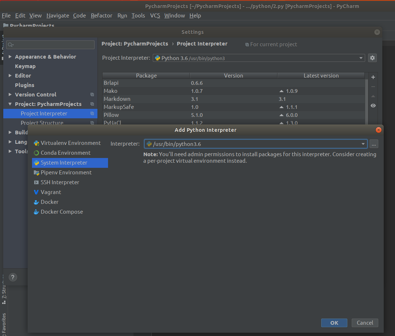Select the Pillow package row

(x=234, y=115)
